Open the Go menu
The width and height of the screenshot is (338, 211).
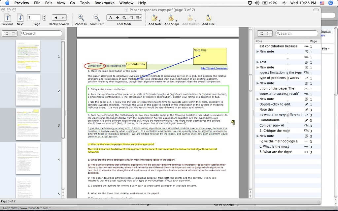point(72,3)
